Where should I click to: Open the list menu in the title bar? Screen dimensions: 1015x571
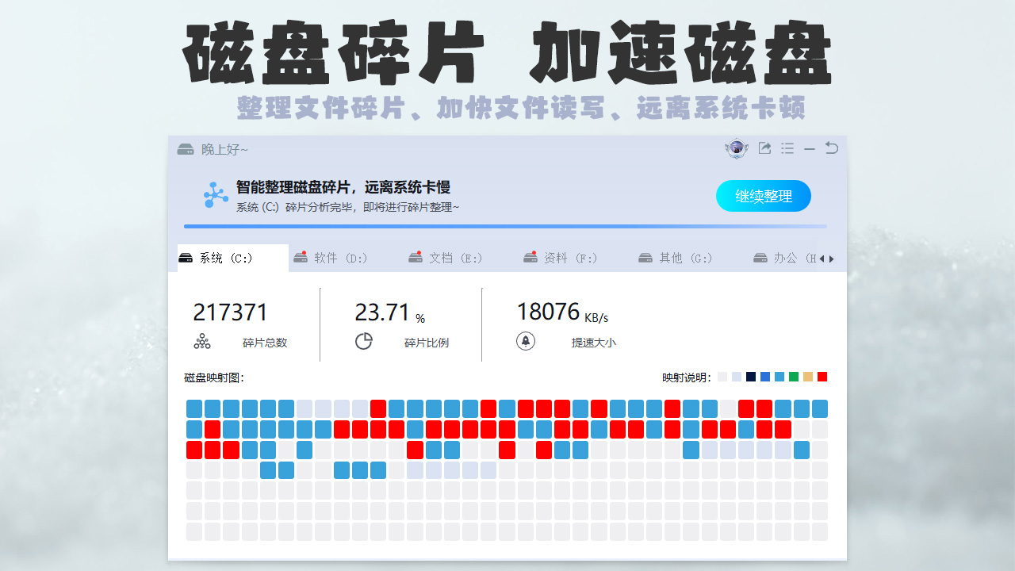tap(787, 148)
